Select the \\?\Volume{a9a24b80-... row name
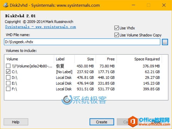Image resolution: width=172 pixels, height=129 pixels. click(32, 66)
